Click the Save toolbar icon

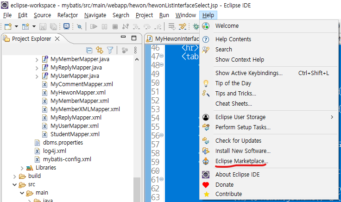(43, 26)
